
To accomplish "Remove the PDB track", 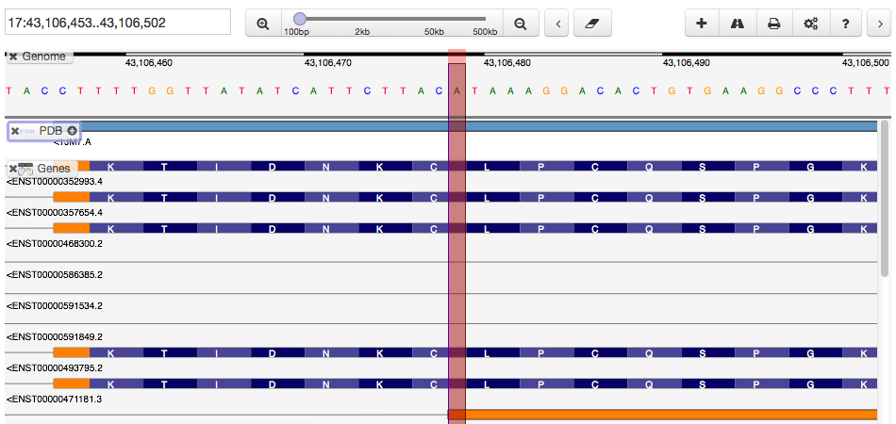I will click(x=15, y=131).
